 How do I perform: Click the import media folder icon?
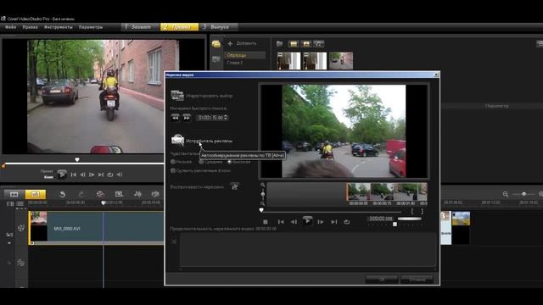[279, 43]
